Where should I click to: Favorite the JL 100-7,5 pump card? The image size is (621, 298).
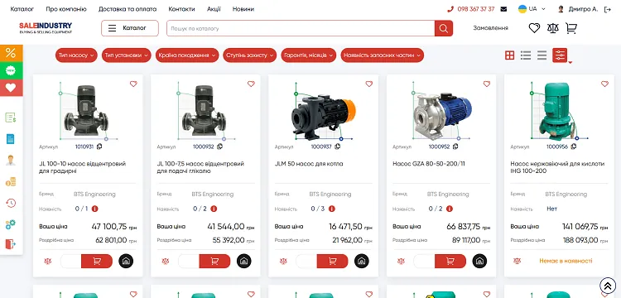[x=251, y=84]
